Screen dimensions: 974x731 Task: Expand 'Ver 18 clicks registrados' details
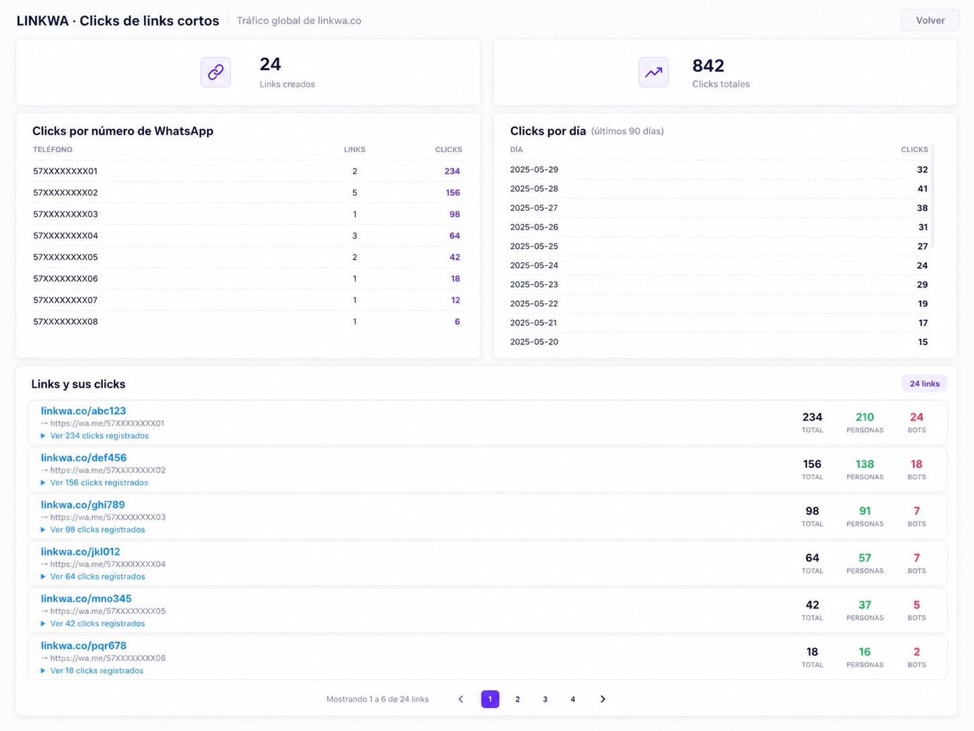tap(92, 670)
